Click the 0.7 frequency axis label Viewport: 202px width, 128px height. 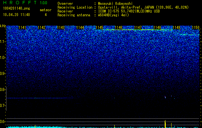[3, 106]
